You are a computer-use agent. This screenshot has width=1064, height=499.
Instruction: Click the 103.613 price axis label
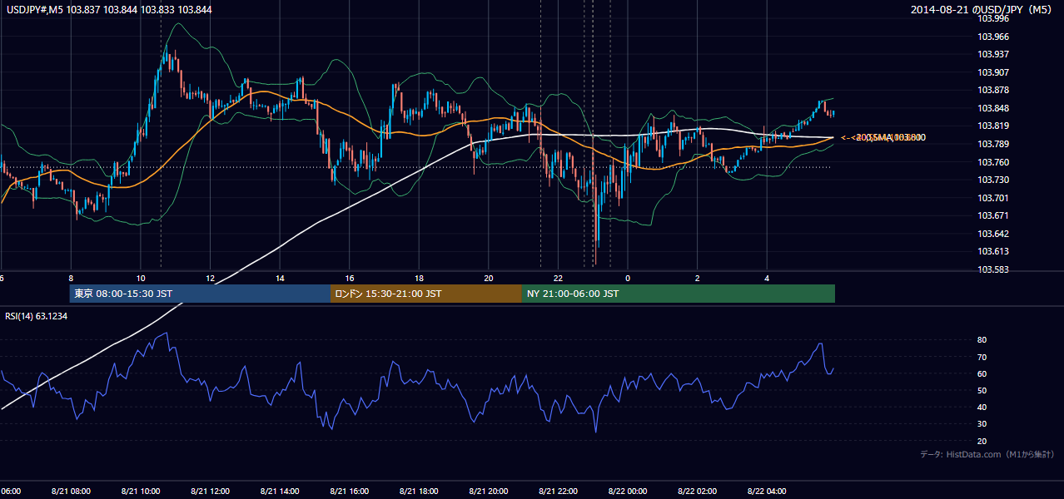click(x=994, y=252)
